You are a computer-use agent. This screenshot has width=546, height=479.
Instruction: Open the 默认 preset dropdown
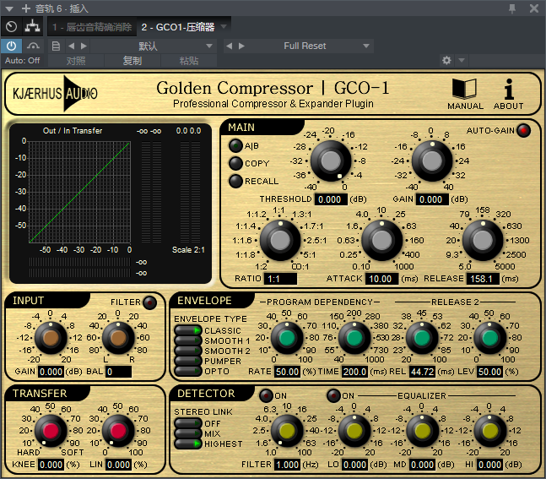148,46
